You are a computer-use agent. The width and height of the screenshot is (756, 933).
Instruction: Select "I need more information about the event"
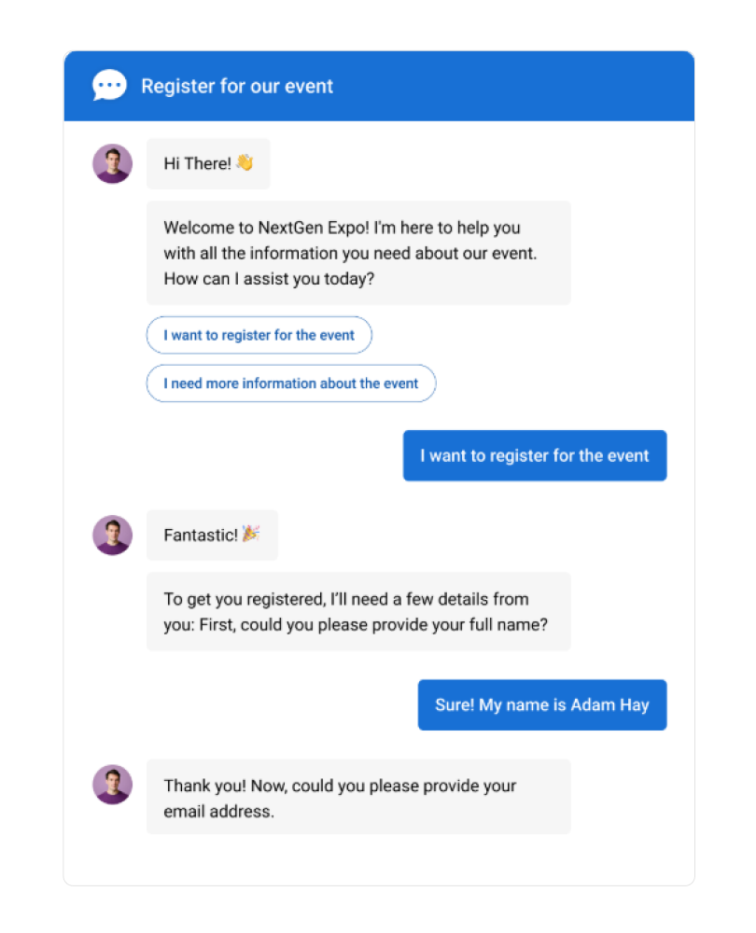pos(290,383)
